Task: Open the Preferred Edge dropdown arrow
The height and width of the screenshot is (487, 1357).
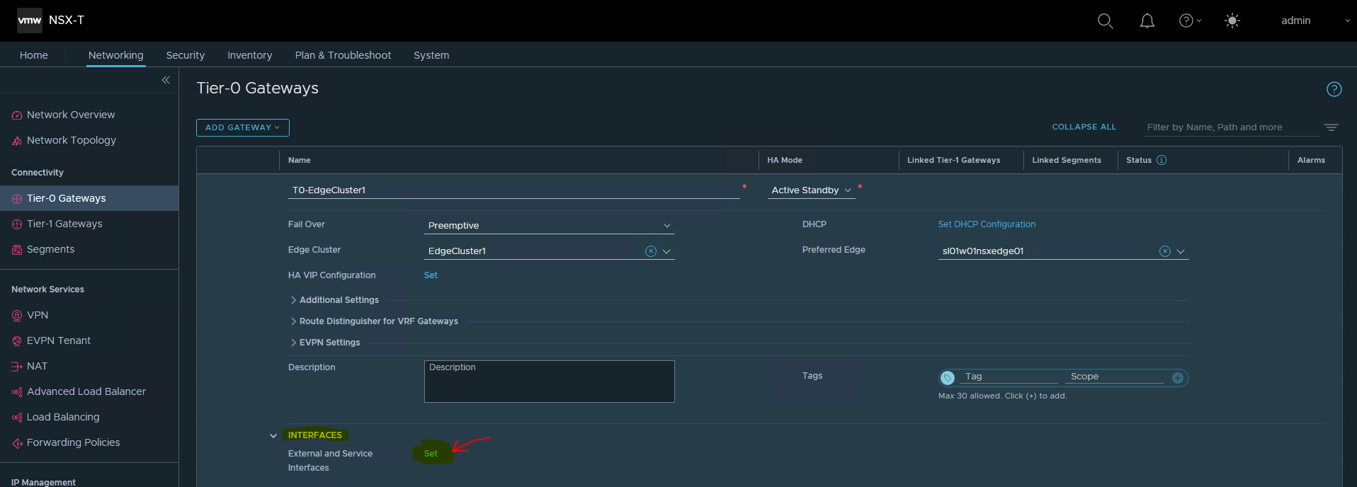Action: coord(1181,251)
